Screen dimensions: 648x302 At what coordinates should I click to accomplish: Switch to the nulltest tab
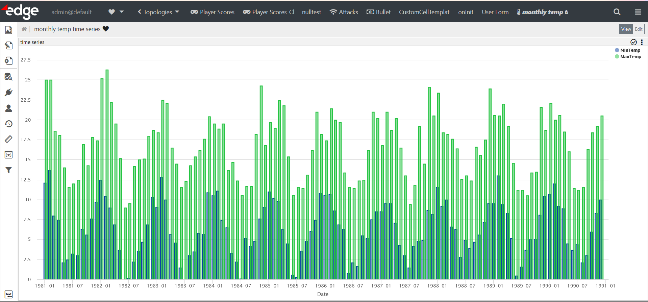click(x=311, y=12)
